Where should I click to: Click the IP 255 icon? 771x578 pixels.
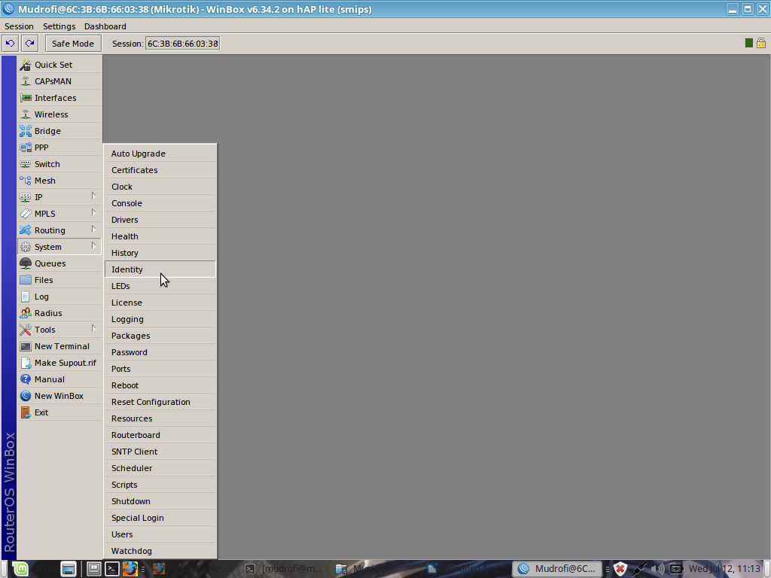25,197
